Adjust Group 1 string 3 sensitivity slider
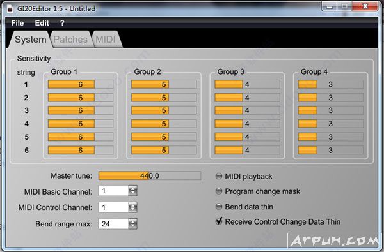Viewport: 384px width, 252px height. pos(81,110)
